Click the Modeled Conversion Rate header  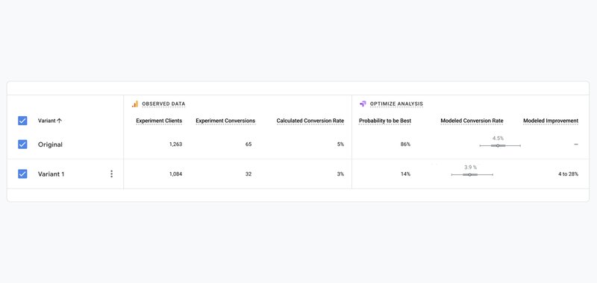472,121
